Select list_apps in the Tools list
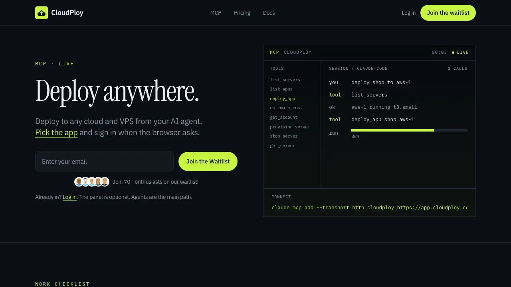This screenshot has height=287, width=511. 281,89
